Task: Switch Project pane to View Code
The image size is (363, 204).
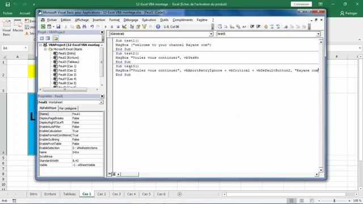Action: pos(42,38)
